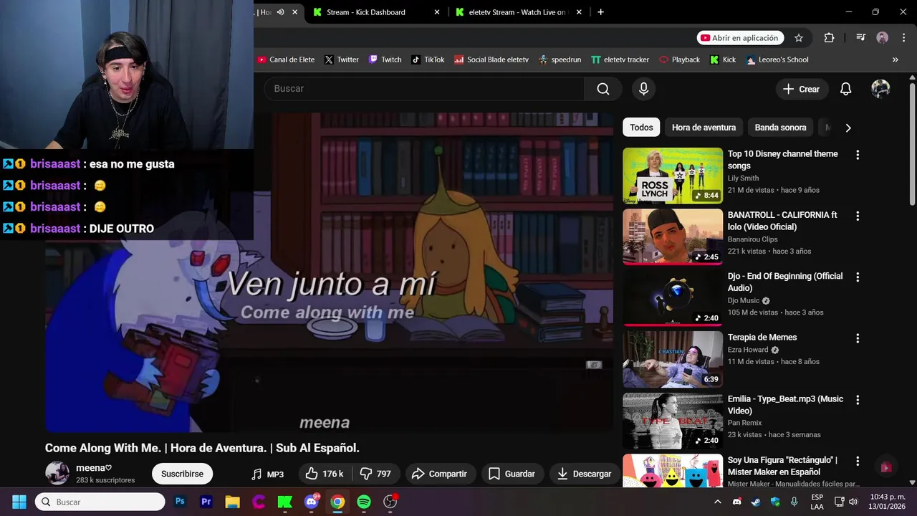Screen dimensions: 917x516
Task: Open the Kick app taskbar icon
Action: (x=285, y=502)
